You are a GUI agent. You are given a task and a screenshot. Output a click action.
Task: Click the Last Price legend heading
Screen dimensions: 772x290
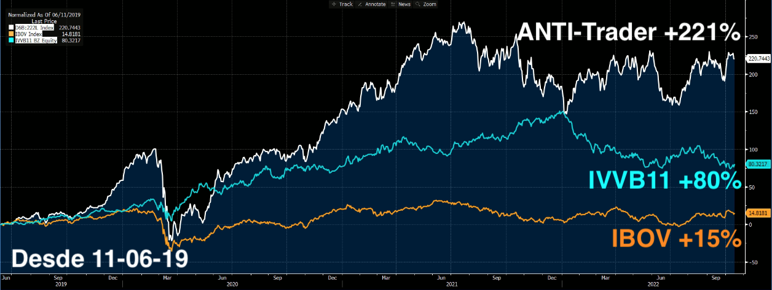pyautogui.click(x=44, y=20)
